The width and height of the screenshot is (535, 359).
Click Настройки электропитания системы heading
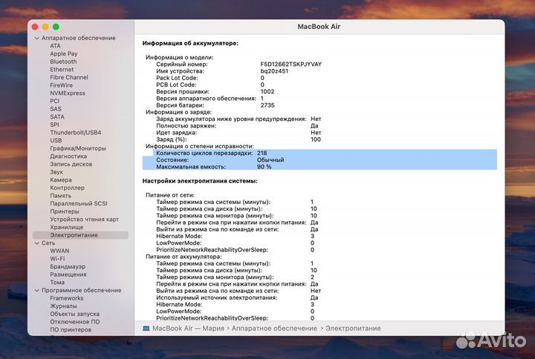(200, 181)
